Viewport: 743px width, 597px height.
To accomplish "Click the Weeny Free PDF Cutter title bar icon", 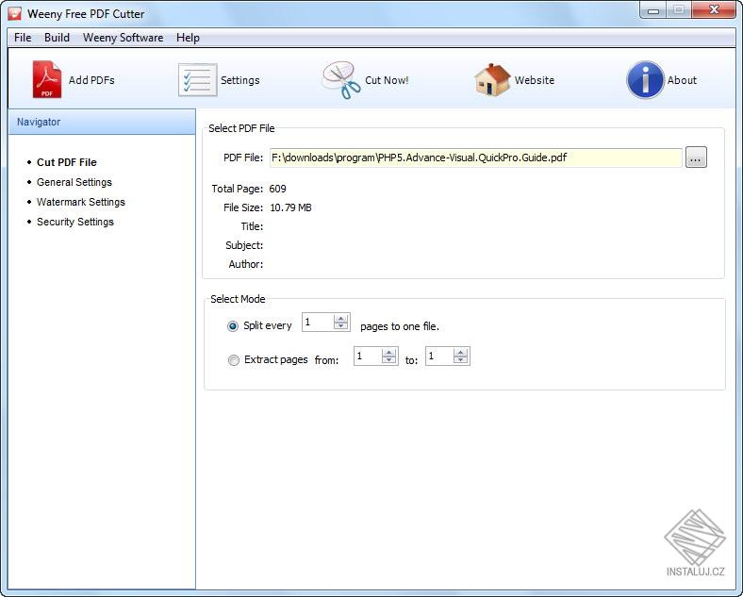I will (15, 13).
